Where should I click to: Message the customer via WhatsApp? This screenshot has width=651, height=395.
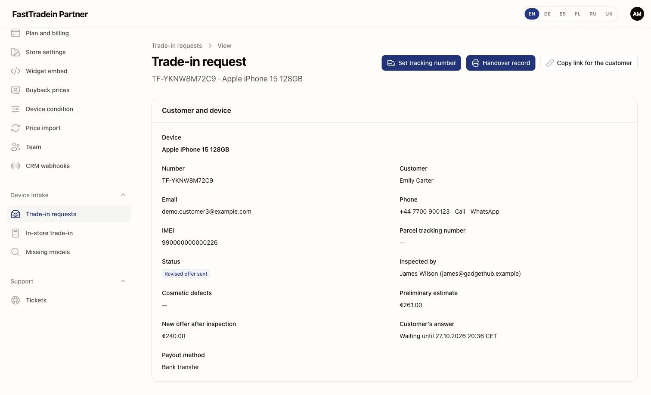point(485,211)
